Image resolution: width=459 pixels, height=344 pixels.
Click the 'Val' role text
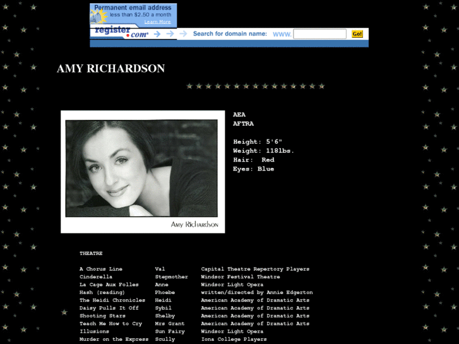pos(160,269)
